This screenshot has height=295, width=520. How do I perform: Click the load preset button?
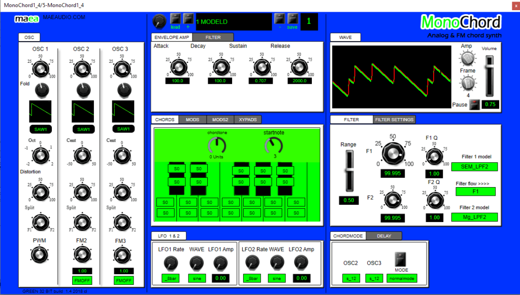(175, 19)
